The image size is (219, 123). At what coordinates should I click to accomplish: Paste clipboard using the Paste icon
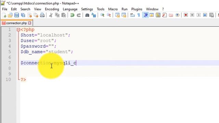click(64, 15)
